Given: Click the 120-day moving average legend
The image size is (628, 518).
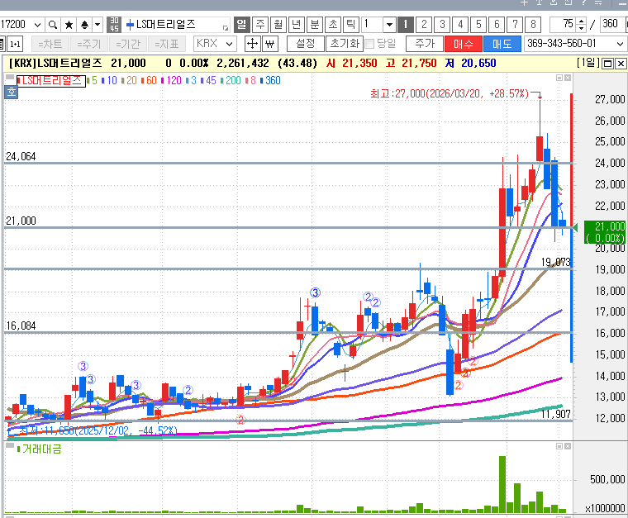Looking at the screenshot, I should (x=171, y=80).
